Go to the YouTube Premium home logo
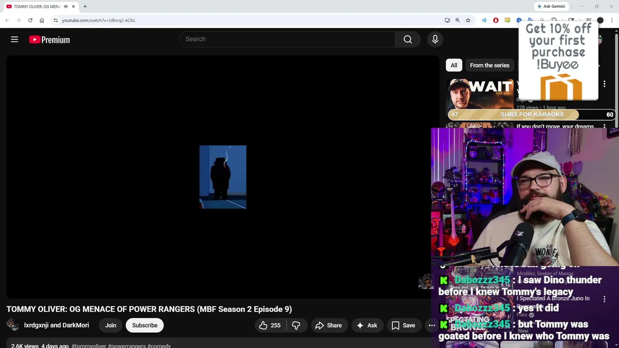Viewport: 619px width, 348px height. coord(49,40)
